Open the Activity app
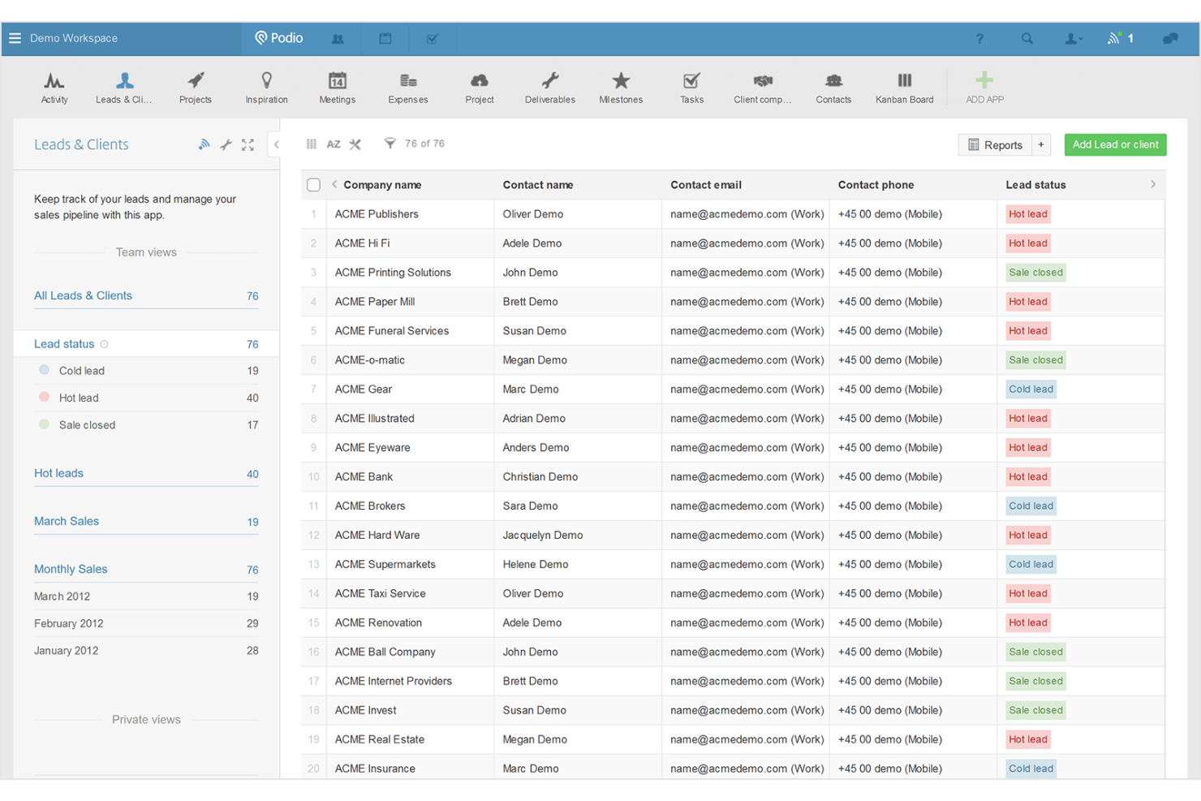Screen dimensions: 1201x801 [x=54, y=87]
